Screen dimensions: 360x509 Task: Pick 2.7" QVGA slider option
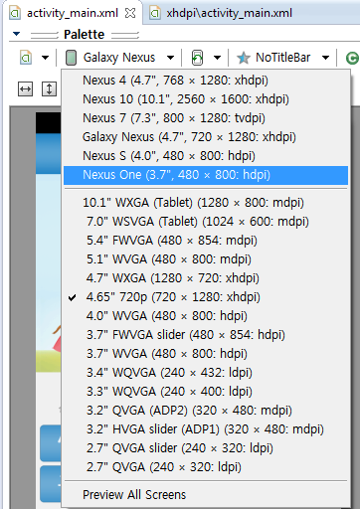pyautogui.click(x=206, y=448)
